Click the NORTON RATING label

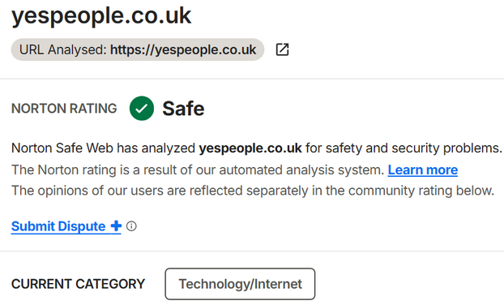click(x=64, y=109)
